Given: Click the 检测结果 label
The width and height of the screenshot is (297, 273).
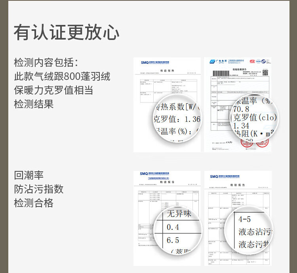Looking at the screenshot, I should pos(34,104).
